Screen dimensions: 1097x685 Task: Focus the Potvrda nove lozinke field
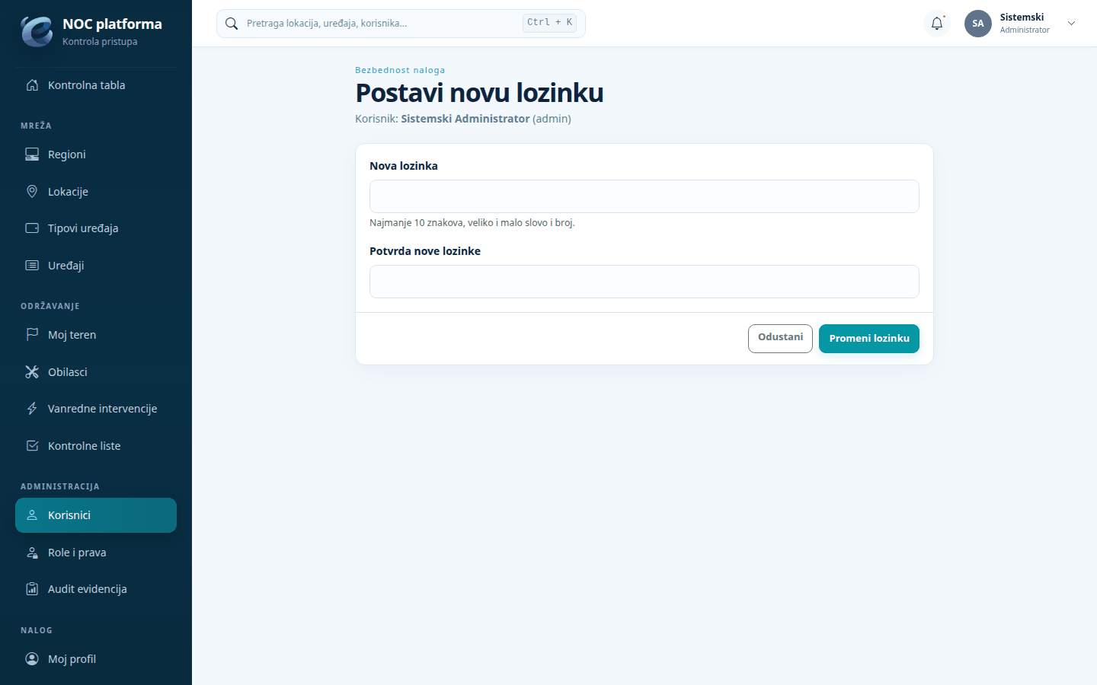tap(644, 282)
